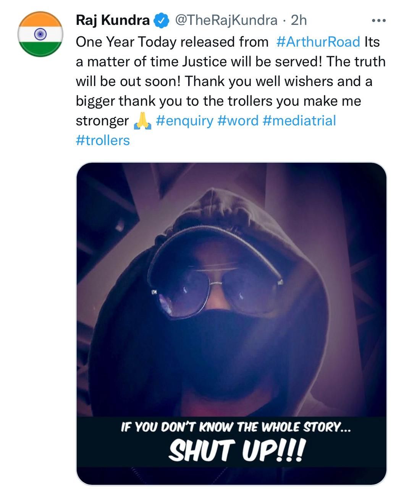Image resolution: width=404 pixels, height=489 pixels.
Task: Click the #word hashtag
Action: [239, 121]
